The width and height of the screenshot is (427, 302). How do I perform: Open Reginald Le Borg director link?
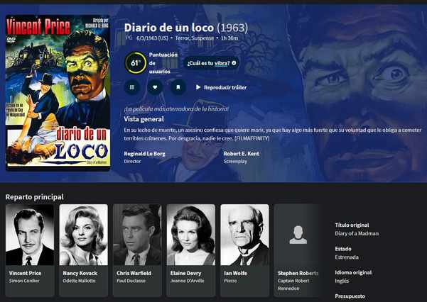click(144, 154)
